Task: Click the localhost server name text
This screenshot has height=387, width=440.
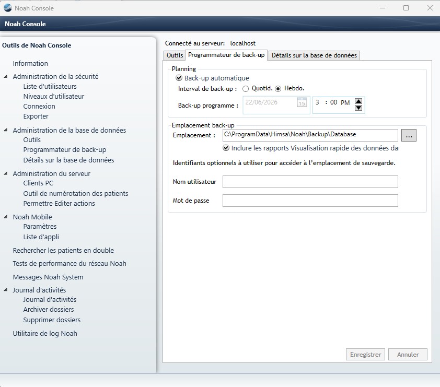Action: coord(242,43)
